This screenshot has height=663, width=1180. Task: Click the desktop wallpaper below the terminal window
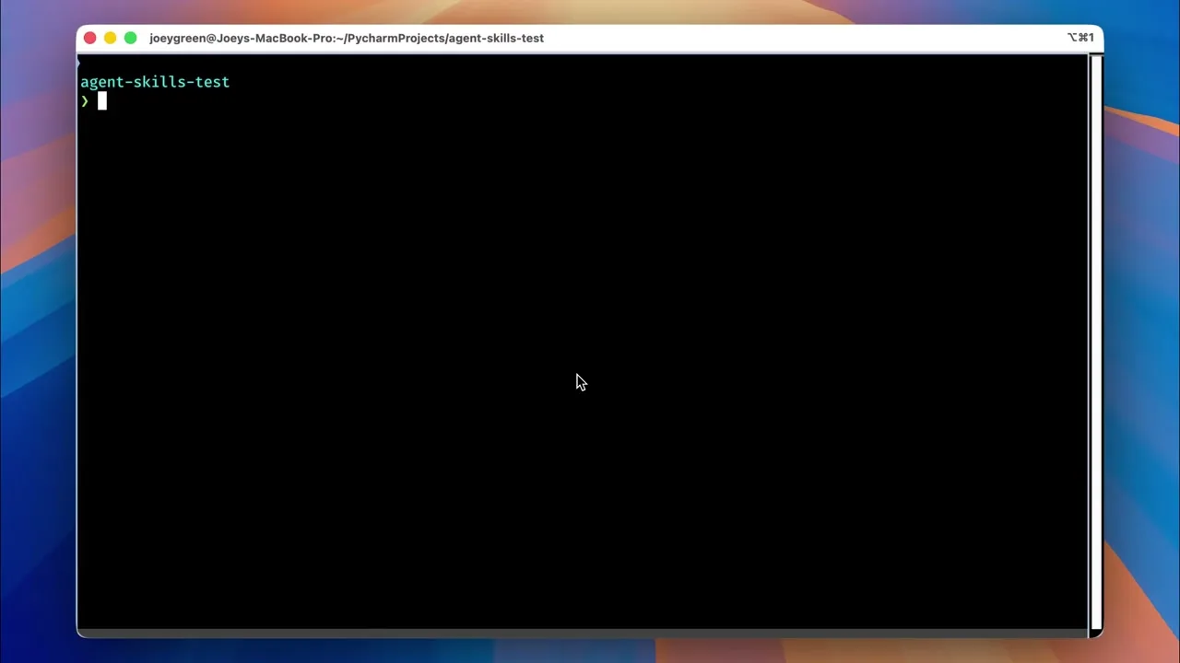coord(590,651)
